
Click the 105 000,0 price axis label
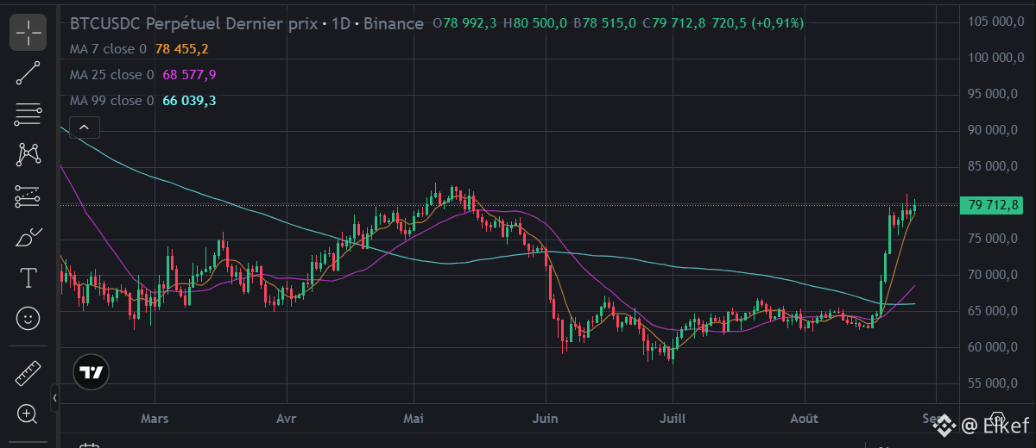point(995,22)
